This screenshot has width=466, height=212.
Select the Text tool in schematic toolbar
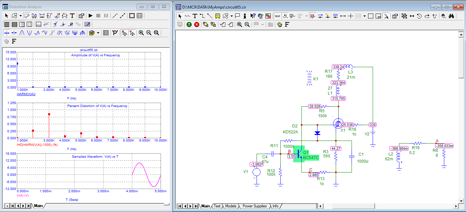195,16
